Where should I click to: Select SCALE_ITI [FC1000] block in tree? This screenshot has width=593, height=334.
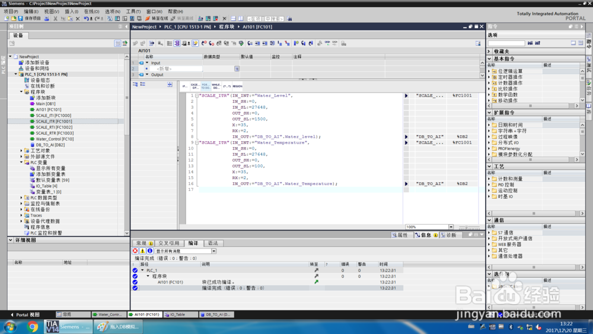(x=53, y=115)
